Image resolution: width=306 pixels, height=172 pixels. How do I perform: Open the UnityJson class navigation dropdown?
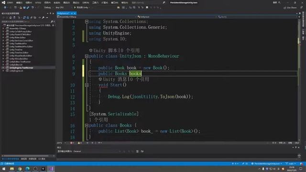click(177, 17)
